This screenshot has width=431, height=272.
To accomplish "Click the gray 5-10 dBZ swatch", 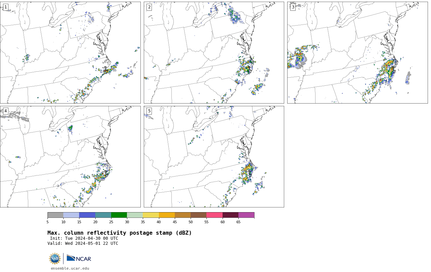I will click(x=55, y=215).
